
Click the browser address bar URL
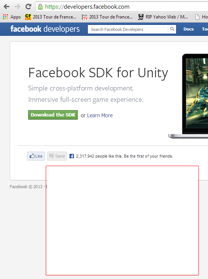(87, 7)
